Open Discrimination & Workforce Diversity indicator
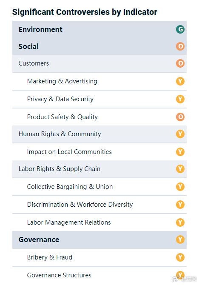 [99, 205]
